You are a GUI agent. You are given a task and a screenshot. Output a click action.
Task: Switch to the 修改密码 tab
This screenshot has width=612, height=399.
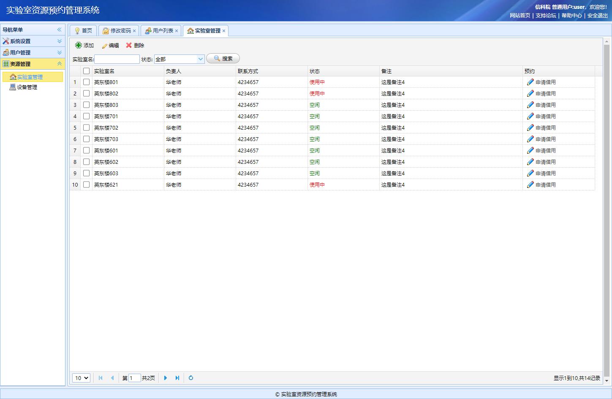[x=120, y=31]
